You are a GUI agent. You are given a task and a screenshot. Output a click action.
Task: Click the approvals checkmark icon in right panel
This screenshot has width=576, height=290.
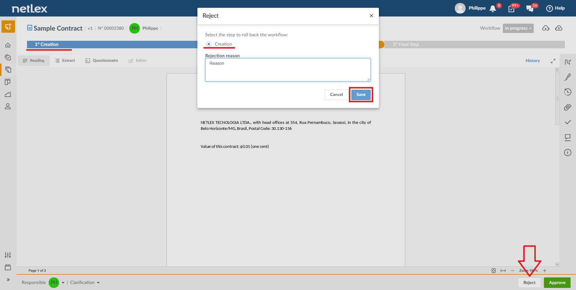coord(568,122)
